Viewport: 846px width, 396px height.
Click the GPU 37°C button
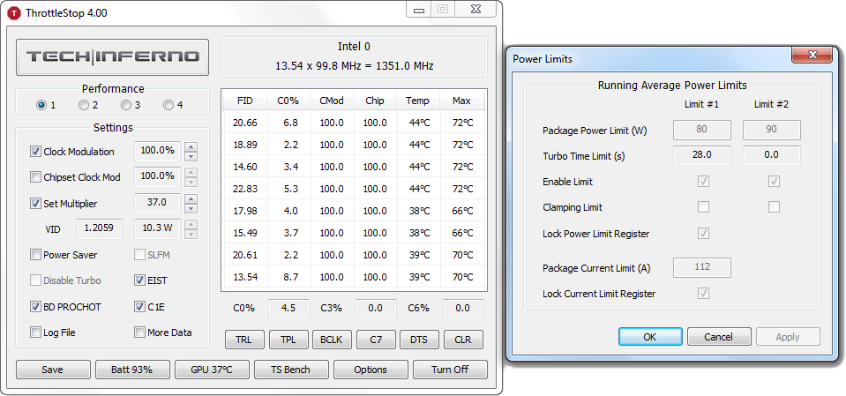(x=212, y=370)
